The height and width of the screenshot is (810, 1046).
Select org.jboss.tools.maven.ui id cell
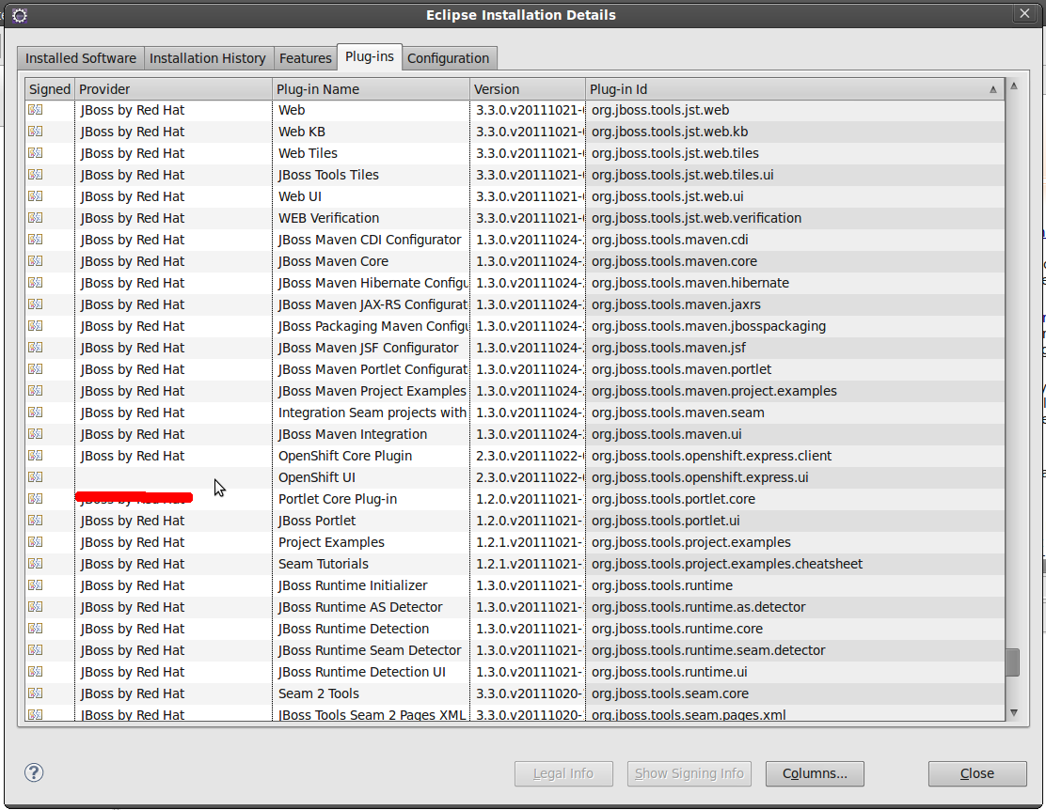point(666,434)
